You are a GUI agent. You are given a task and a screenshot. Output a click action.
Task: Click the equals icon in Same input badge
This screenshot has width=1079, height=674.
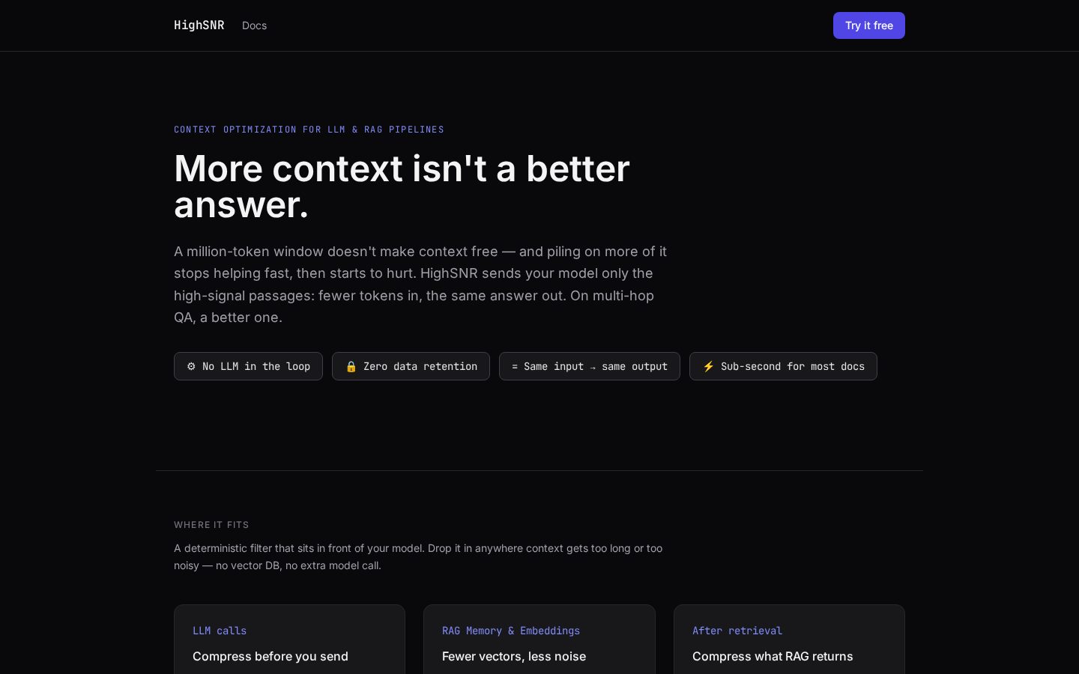click(515, 366)
